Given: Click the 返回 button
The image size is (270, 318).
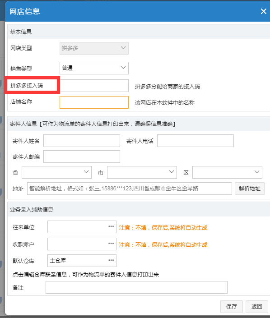Looking at the screenshot, I should pos(256,307).
